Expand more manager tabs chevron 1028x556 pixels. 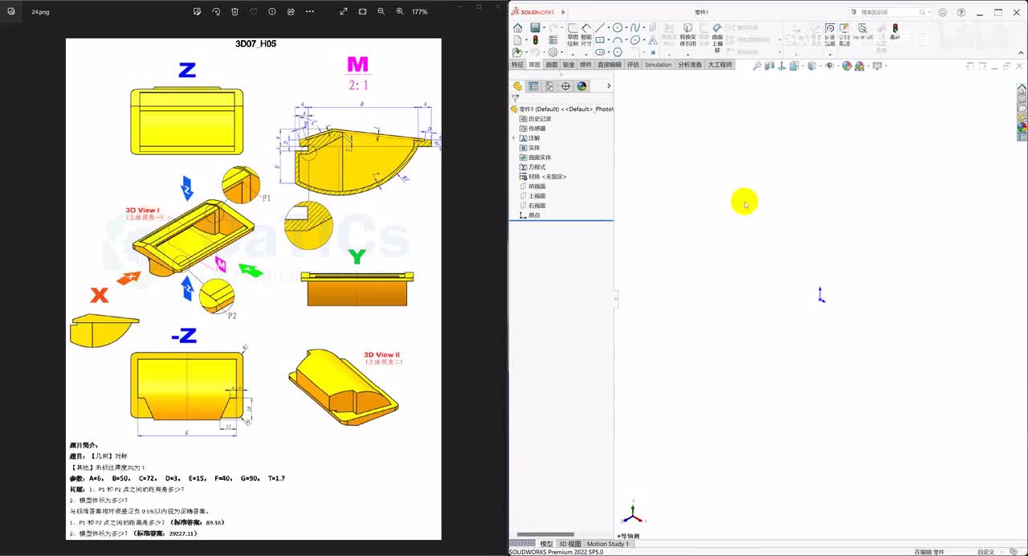point(608,86)
